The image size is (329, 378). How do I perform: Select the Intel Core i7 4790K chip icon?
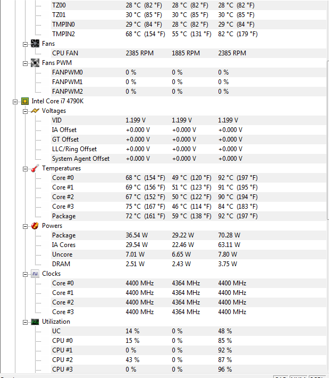point(25,101)
